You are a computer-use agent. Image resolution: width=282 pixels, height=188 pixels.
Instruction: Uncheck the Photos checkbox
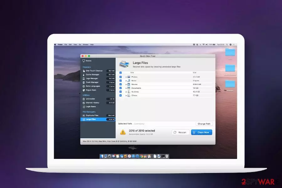click(121, 77)
